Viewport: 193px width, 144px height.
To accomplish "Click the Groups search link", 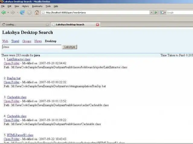I will 27,41.
